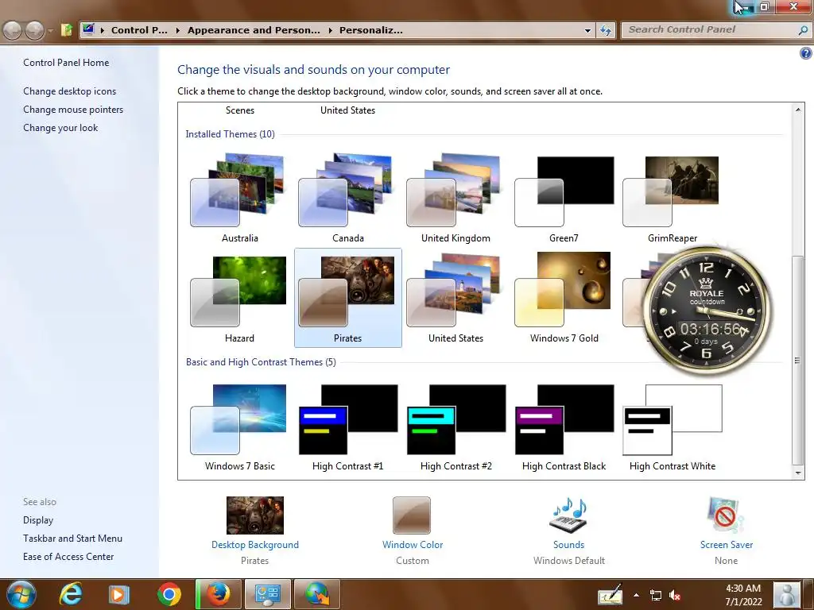Viewport: 814px width, 610px height.
Task: Launch Google Chrome from taskbar
Action: click(169, 594)
